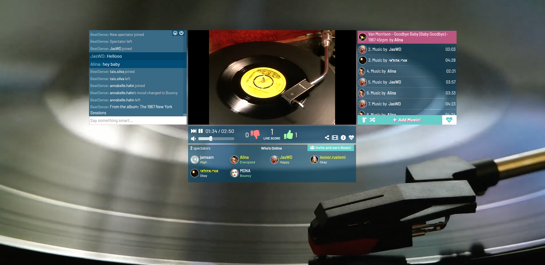This screenshot has width=545, height=265.
Task: Click the username leonor.rustemi
Action: [x=333, y=157]
